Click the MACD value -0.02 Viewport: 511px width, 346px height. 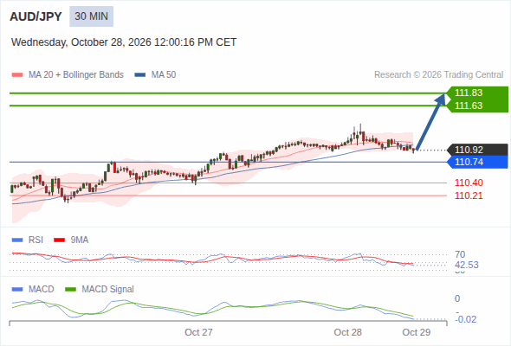[x=466, y=319]
